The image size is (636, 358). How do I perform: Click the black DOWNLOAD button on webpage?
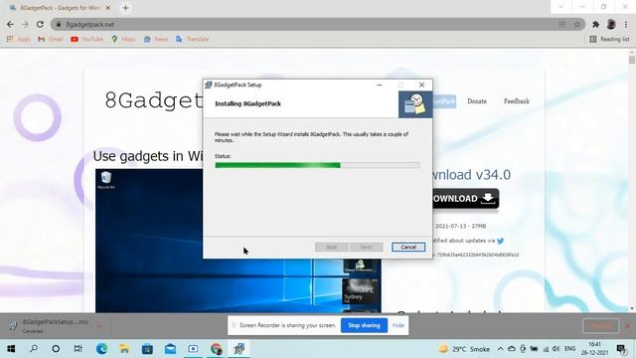[x=466, y=199]
